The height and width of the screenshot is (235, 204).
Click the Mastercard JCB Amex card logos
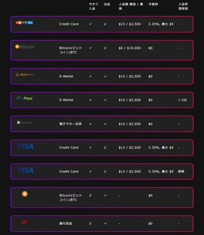24,23
